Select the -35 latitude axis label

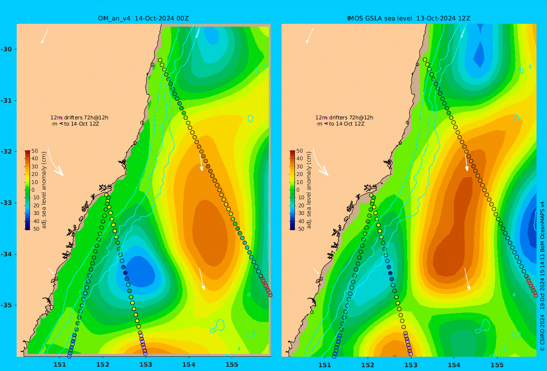(6, 305)
